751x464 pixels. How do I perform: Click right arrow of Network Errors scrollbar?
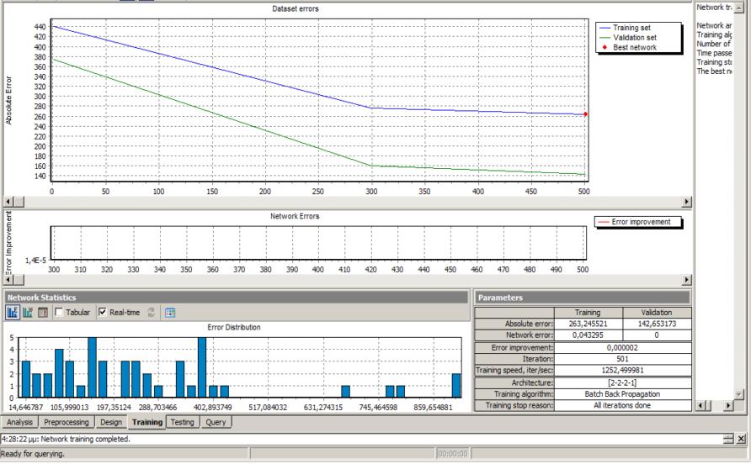pos(687,280)
